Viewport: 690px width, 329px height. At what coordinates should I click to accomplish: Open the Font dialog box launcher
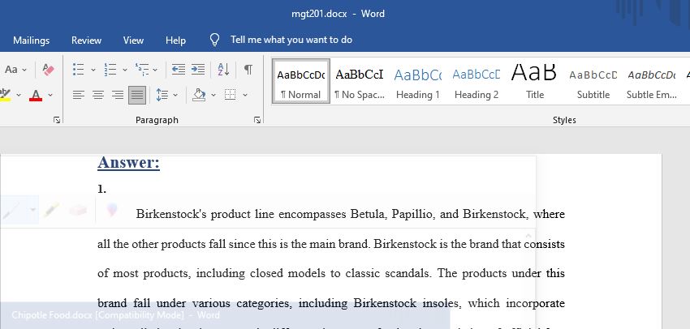pos(57,120)
